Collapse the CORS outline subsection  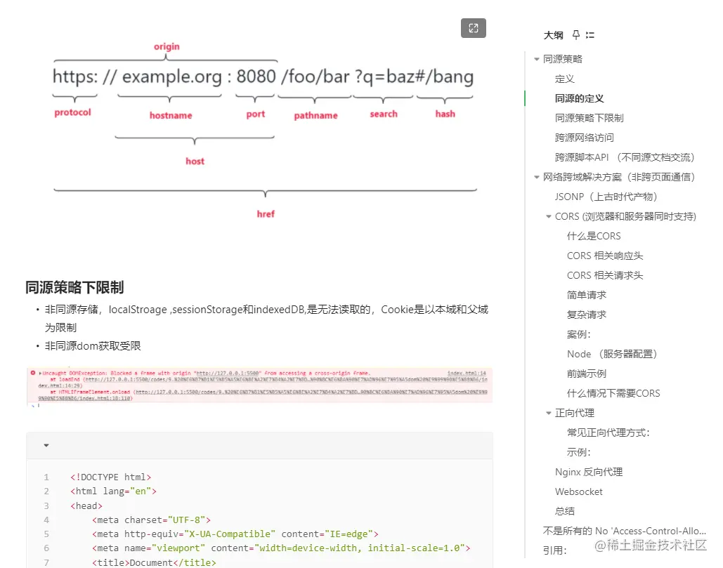[x=548, y=216]
